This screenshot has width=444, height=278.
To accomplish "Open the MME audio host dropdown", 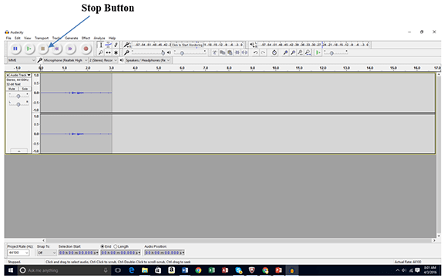I will click(22, 60).
